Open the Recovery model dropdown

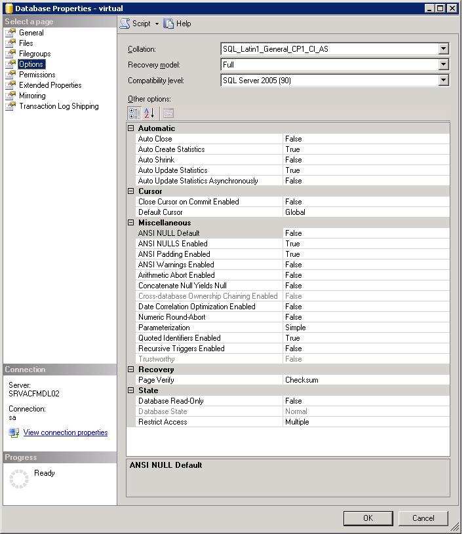point(443,64)
